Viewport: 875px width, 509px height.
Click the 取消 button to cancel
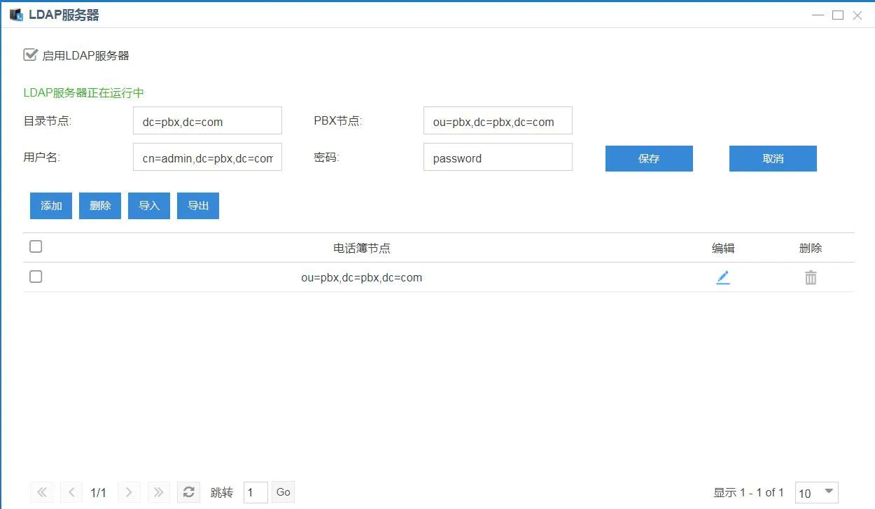[772, 158]
